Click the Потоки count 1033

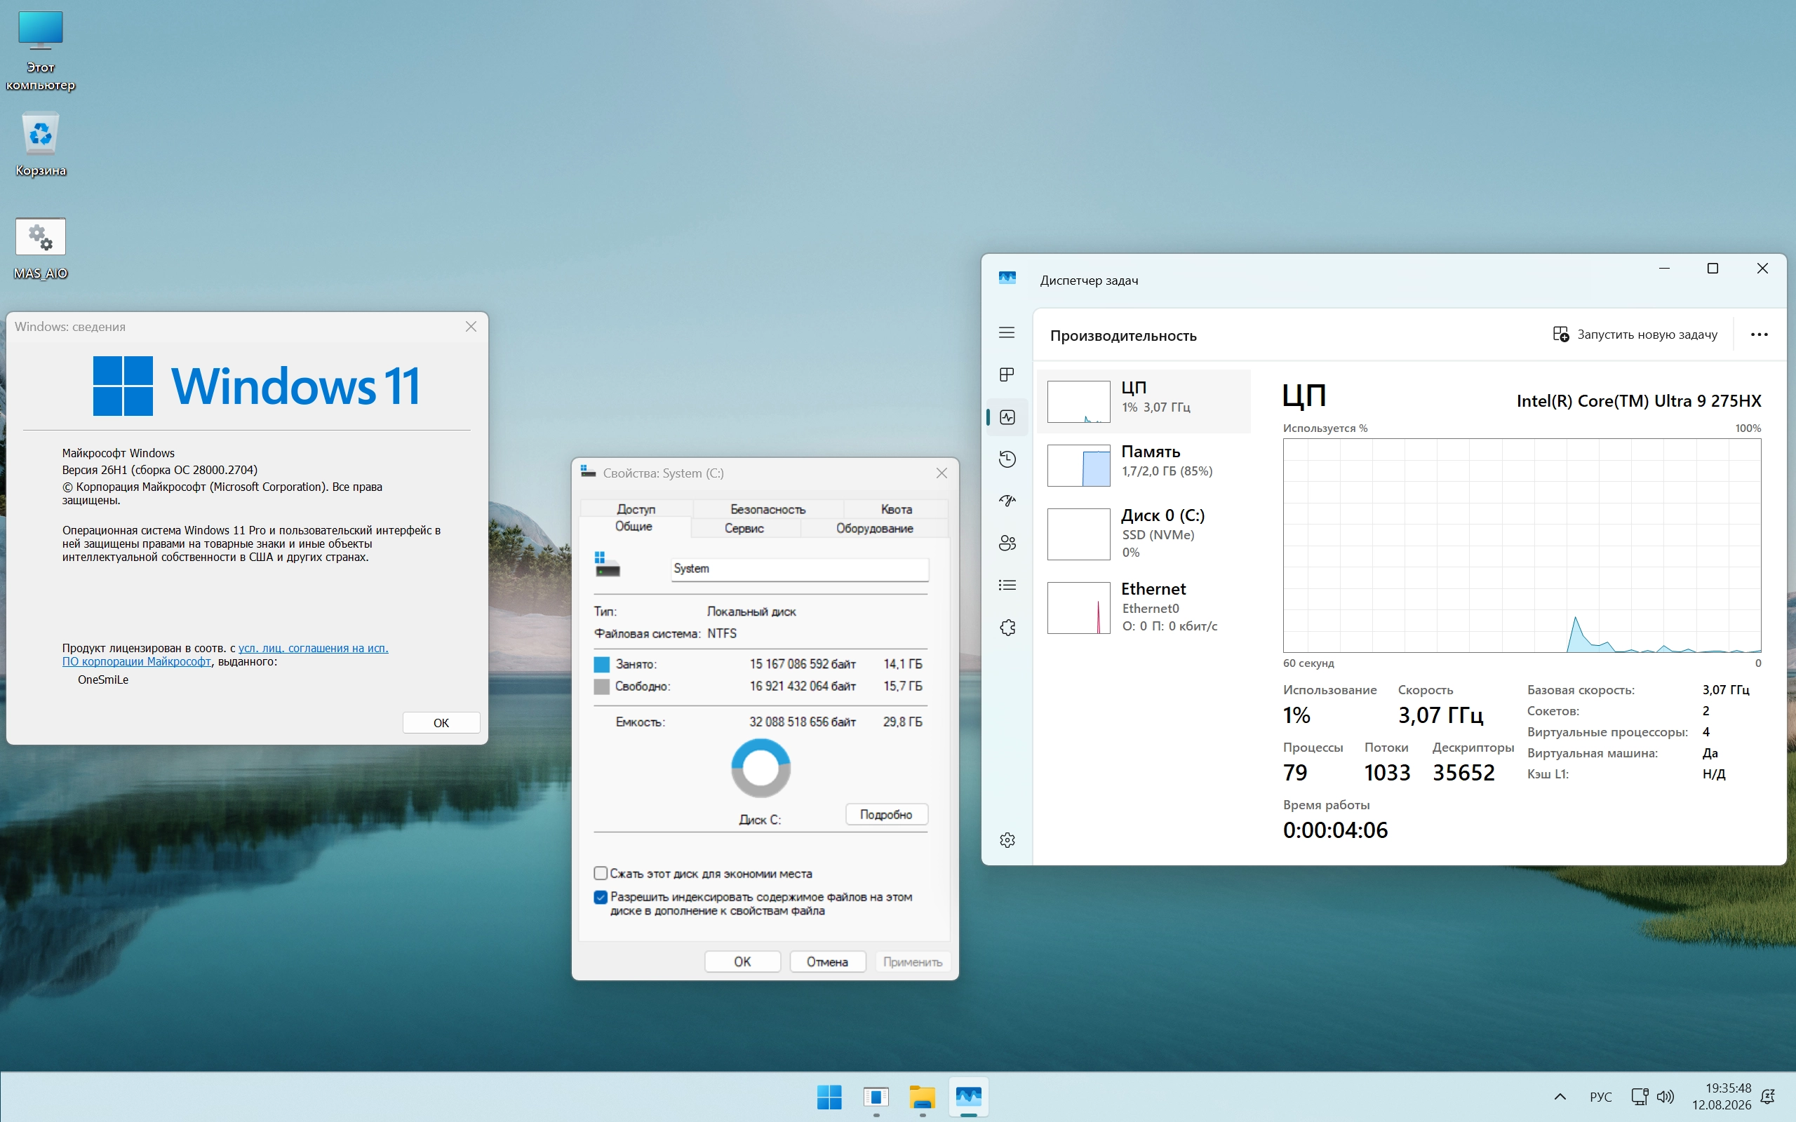coord(1387,773)
